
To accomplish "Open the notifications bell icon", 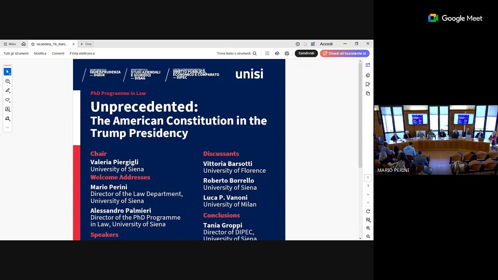I will [x=305, y=44].
